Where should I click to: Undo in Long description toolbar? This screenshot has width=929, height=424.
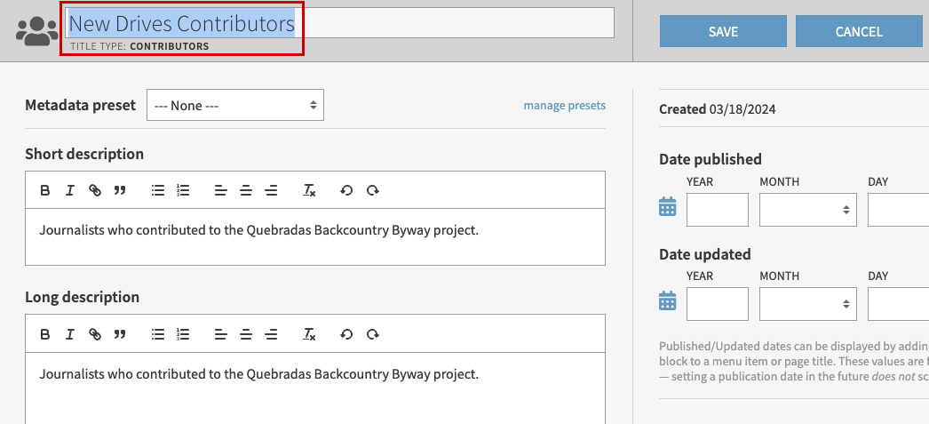(x=346, y=334)
